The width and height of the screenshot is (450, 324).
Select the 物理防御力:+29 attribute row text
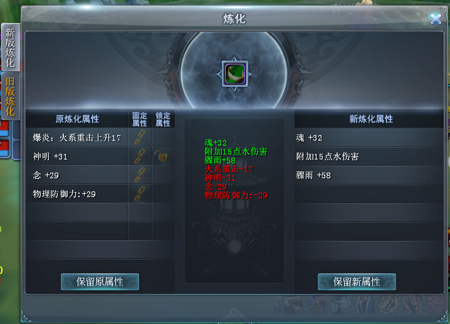65,194
